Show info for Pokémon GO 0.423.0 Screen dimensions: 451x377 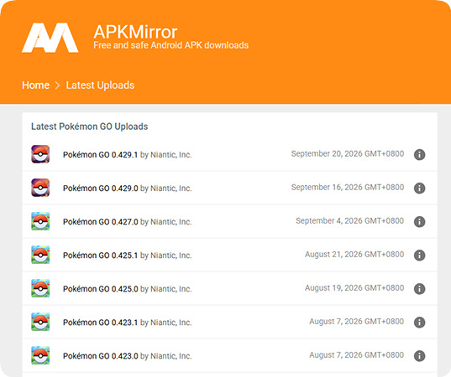tap(419, 356)
